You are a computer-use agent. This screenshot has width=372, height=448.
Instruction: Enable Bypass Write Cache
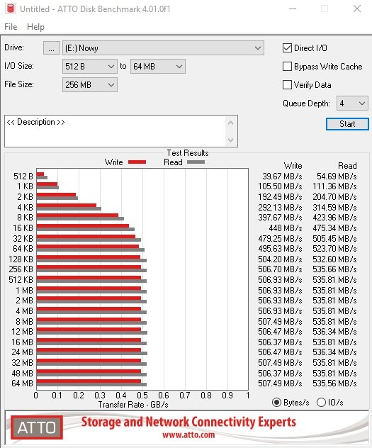(287, 67)
